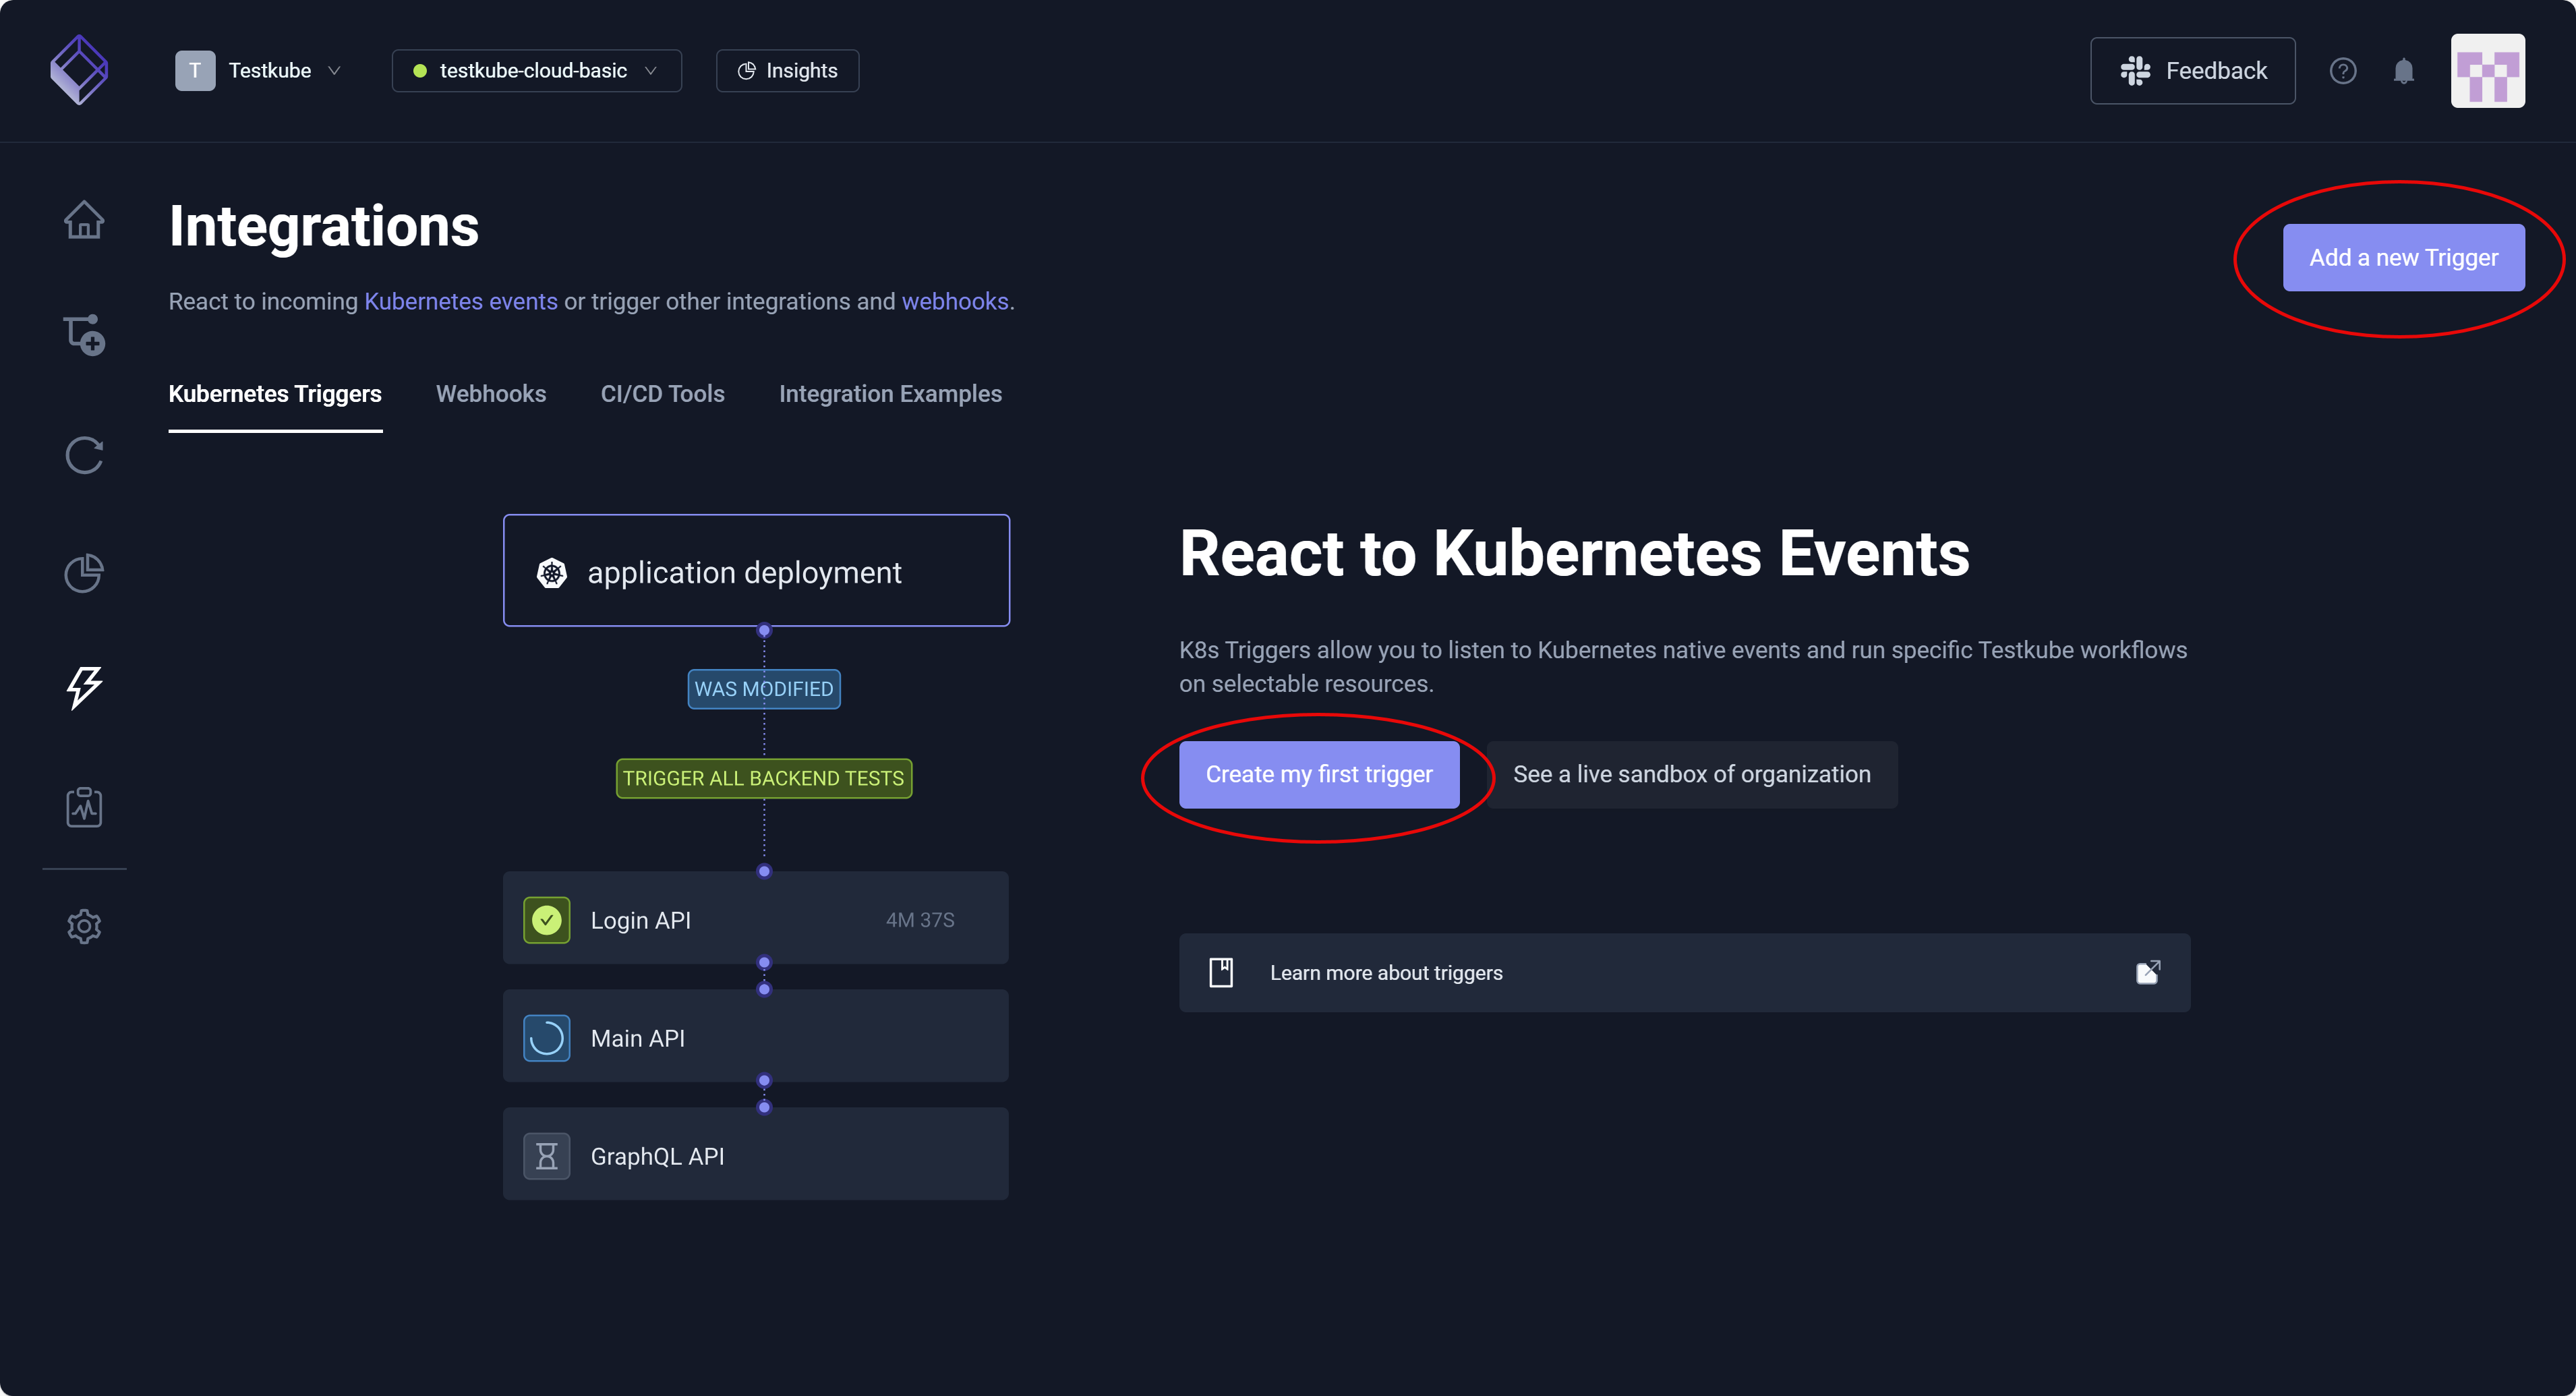2576x1396 pixels.
Task: Click the Login API row
Action: tap(755, 918)
